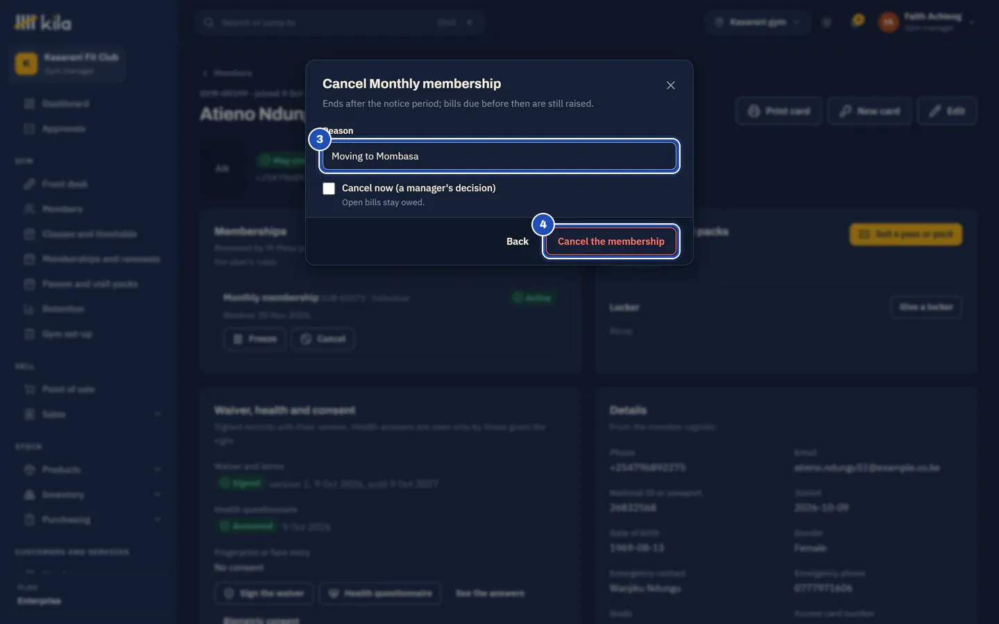The width and height of the screenshot is (999, 624).
Task: Open the notifications bell icon
Action: point(857,22)
